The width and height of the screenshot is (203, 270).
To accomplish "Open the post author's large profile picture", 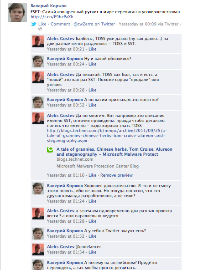I will tap(18, 12).
